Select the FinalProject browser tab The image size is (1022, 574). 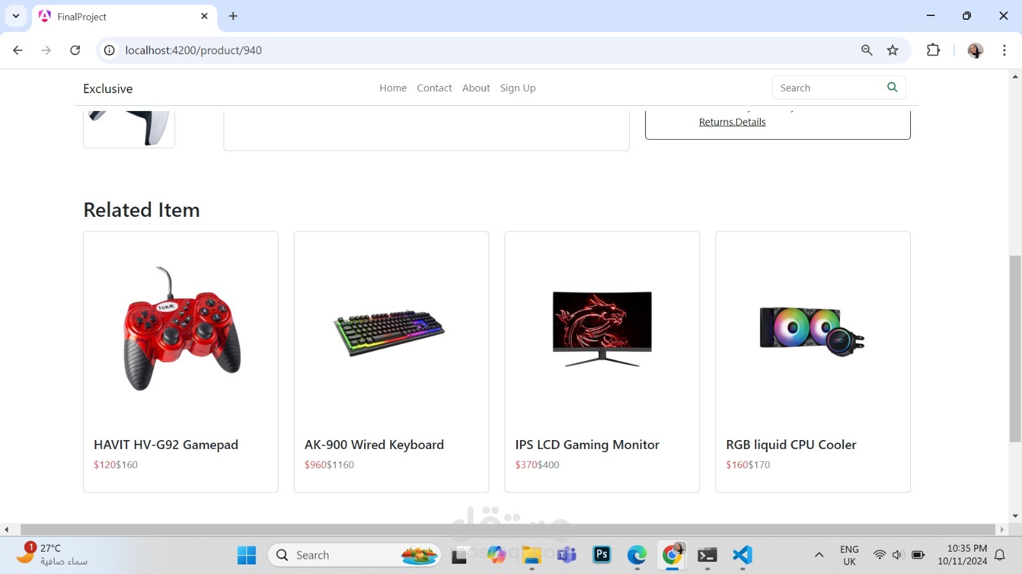point(125,17)
